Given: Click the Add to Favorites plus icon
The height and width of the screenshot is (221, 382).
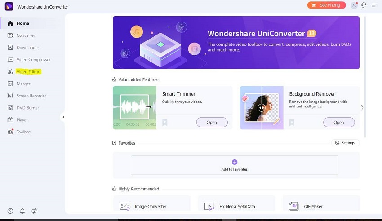Looking at the screenshot, I should 235,162.
